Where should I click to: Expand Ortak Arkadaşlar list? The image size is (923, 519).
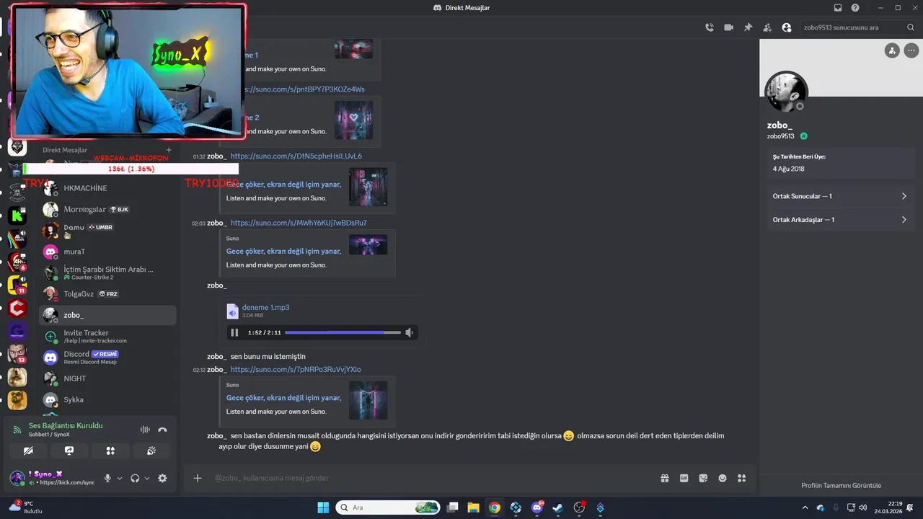click(840, 220)
